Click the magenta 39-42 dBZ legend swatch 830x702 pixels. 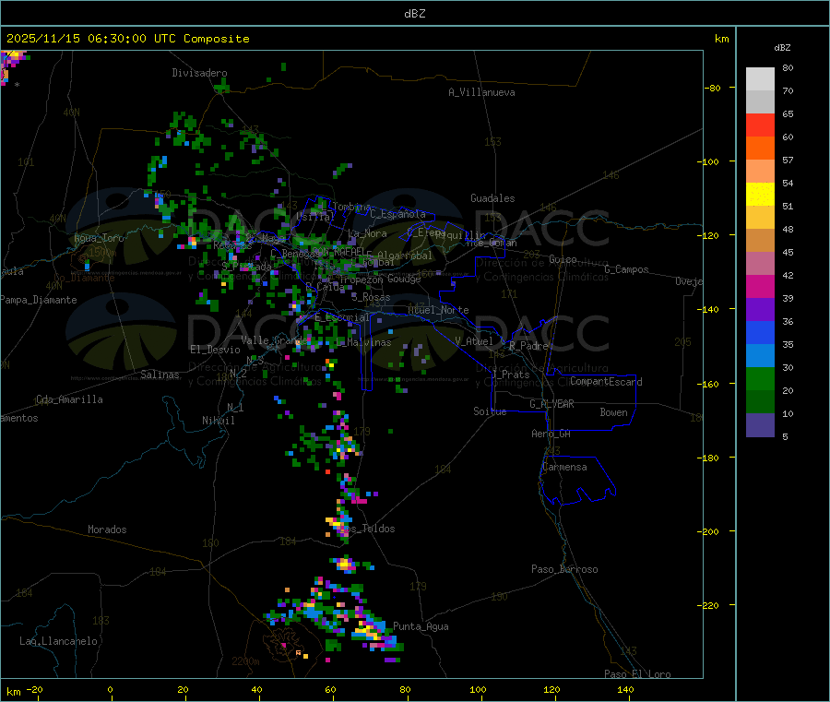point(760,286)
